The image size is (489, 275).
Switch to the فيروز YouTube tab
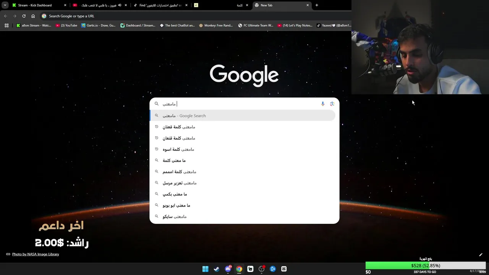(100, 5)
